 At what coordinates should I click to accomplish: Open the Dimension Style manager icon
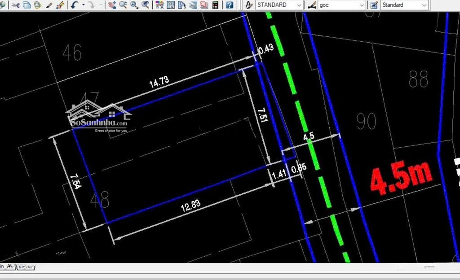coord(311,5)
